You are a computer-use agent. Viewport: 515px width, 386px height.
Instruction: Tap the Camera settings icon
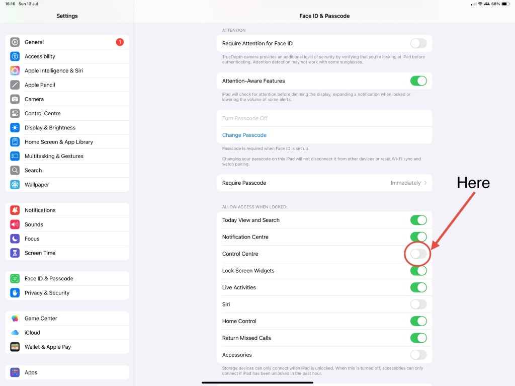pyautogui.click(x=15, y=99)
